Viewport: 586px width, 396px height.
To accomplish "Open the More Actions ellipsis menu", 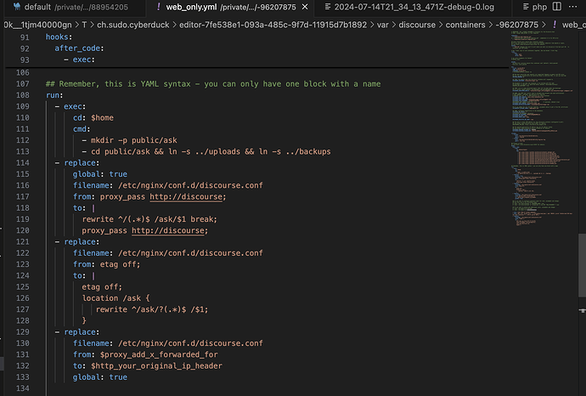I will [x=572, y=7].
